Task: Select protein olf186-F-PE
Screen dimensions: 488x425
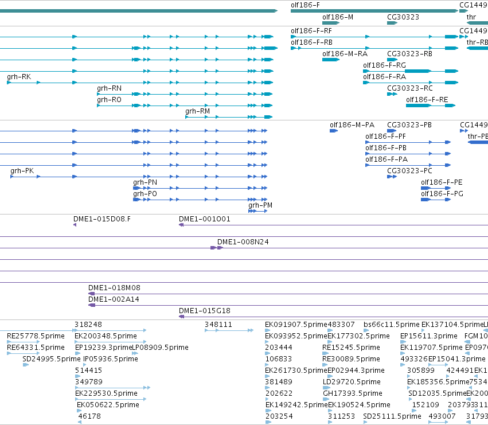Action: [442, 182]
